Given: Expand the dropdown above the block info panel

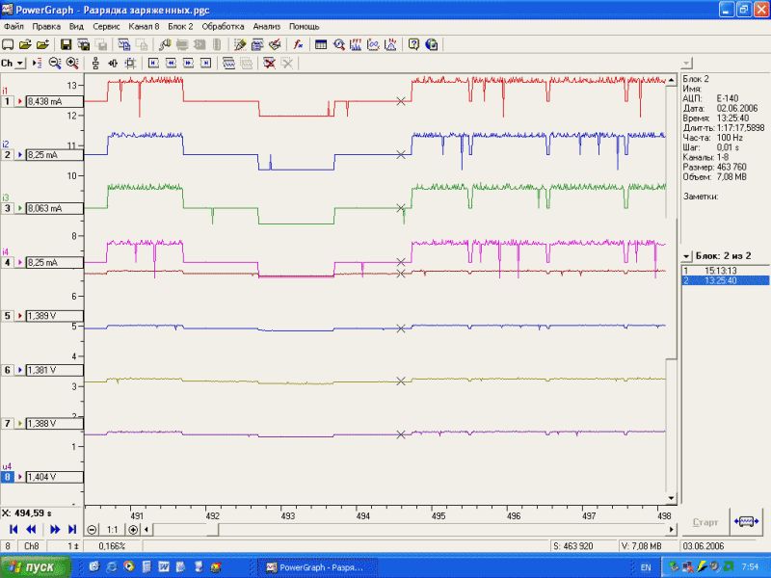Looking at the screenshot, I should [685, 63].
